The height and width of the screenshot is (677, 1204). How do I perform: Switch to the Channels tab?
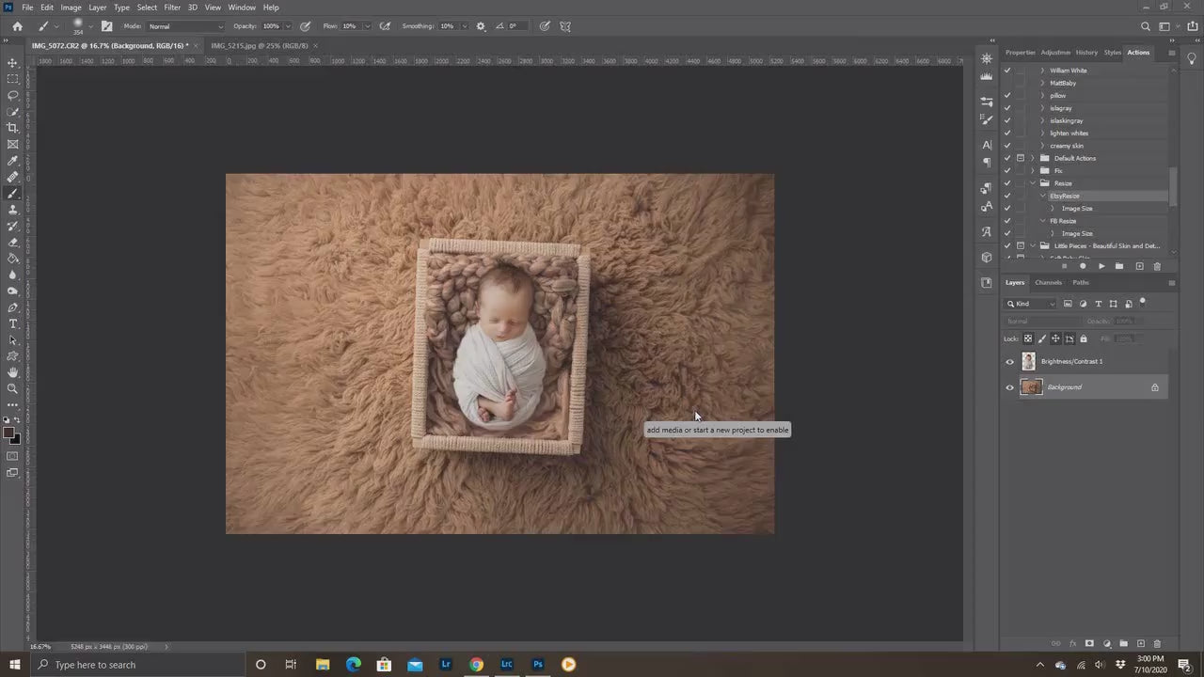(x=1048, y=282)
